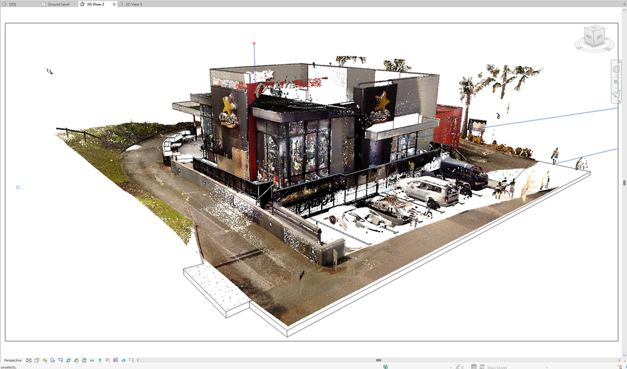The width and height of the screenshot is (627, 369).
Task: Click the left scroll arrow of horizontal scrollbar
Action: [138, 360]
